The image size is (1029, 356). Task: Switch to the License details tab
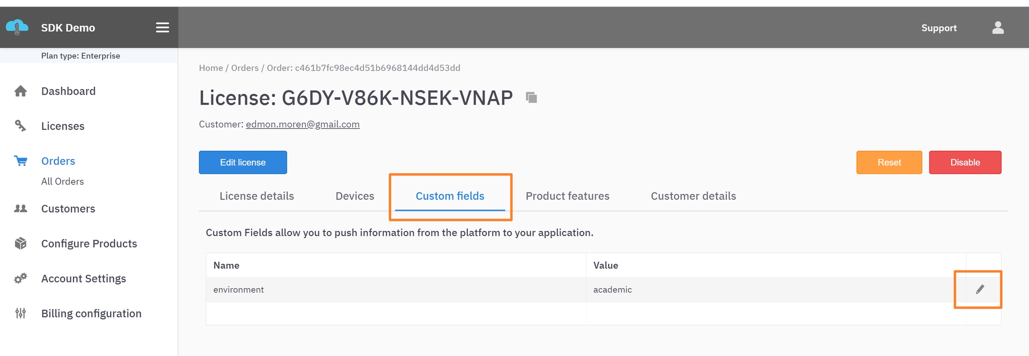[256, 196]
